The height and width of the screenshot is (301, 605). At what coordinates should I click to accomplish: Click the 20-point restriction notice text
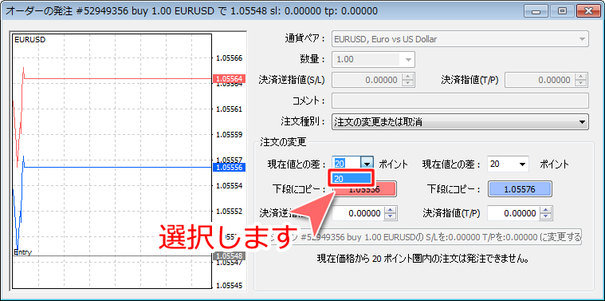(422, 258)
